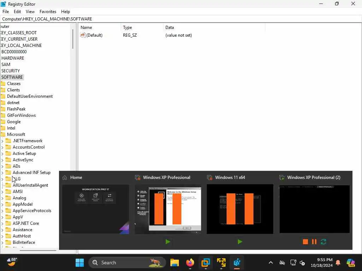Power on Windows XP Professional with play button
The height and width of the screenshot is (271, 362).
[168, 242]
